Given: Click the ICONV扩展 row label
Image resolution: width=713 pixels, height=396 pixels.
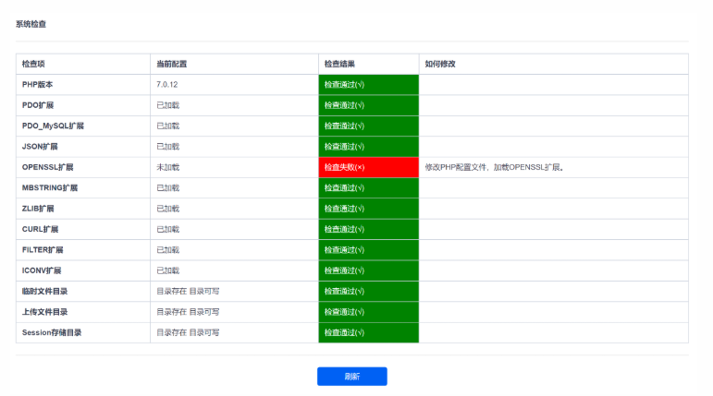Looking at the screenshot, I should (x=42, y=270).
